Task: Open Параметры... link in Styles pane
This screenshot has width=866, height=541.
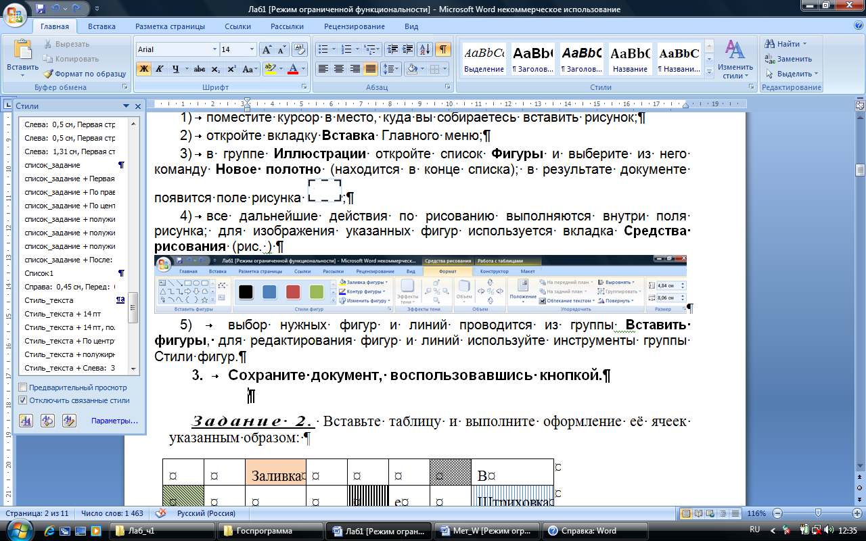Action: (x=114, y=421)
